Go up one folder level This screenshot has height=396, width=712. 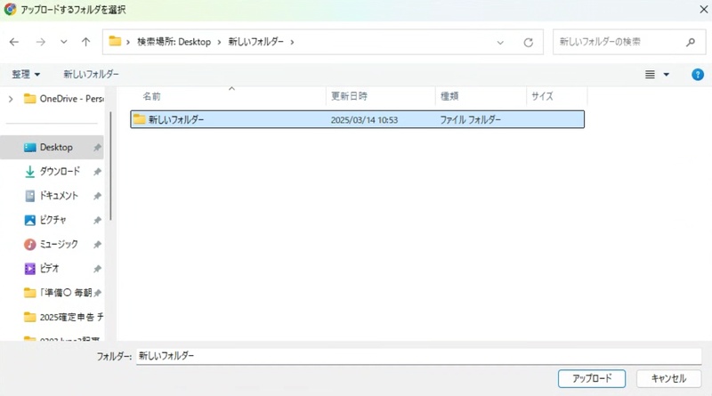coord(85,42)
